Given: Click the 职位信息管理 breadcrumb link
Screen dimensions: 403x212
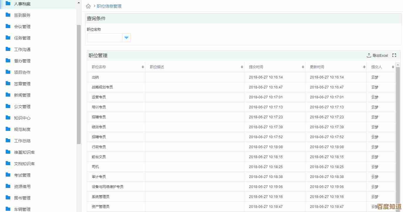Looking at the screenshot, I should pyautogui.click(x=109, y=6).
